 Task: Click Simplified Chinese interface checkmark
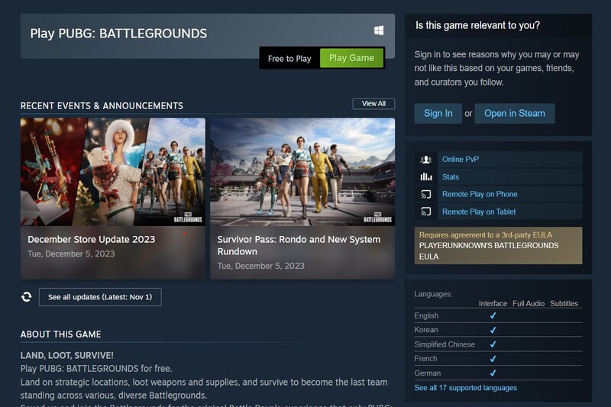tap(493, 344)
